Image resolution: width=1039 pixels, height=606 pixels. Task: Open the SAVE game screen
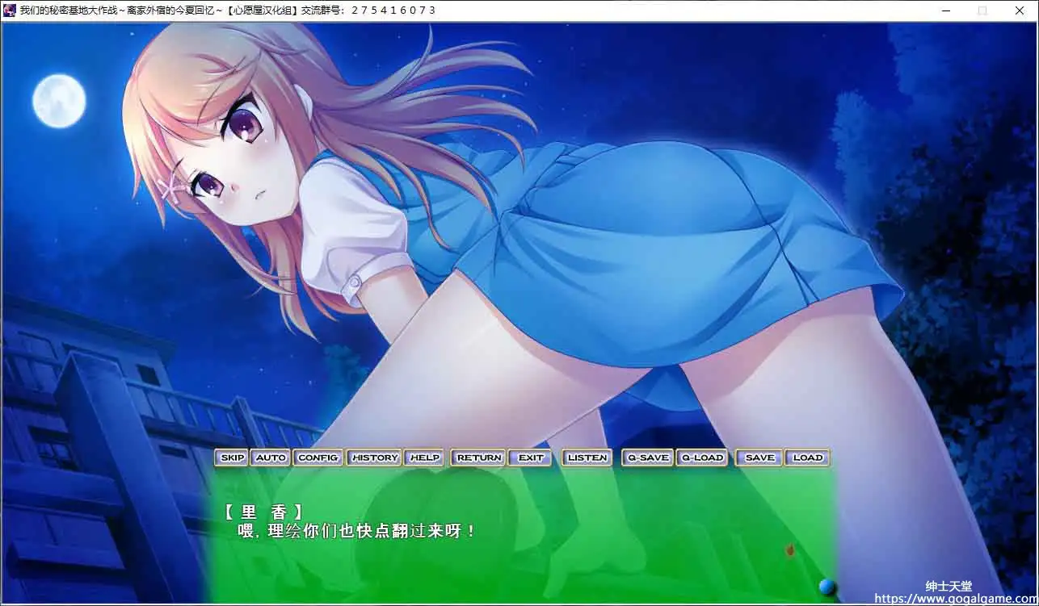coord(759,458)
